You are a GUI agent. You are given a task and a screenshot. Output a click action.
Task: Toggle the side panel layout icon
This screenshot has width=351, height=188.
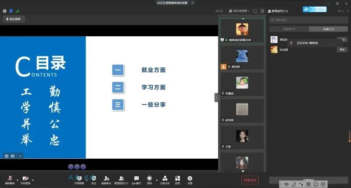point(262,11)
